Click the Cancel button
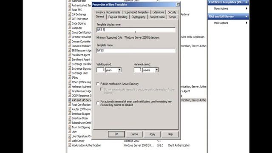This screenshot has width=272, height=153. click(x=134, y=134)
